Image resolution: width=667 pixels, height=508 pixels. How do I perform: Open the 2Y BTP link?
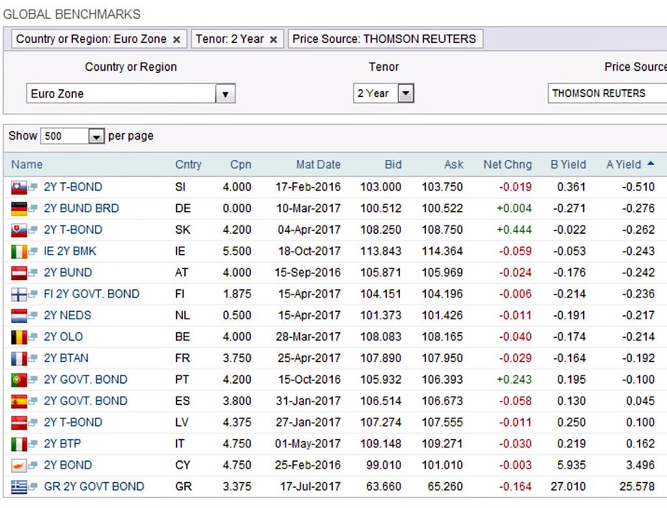click(63, 444)
